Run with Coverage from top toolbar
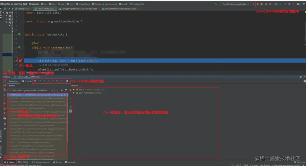The width and height of the screenshot is (306, 167). 262,4
